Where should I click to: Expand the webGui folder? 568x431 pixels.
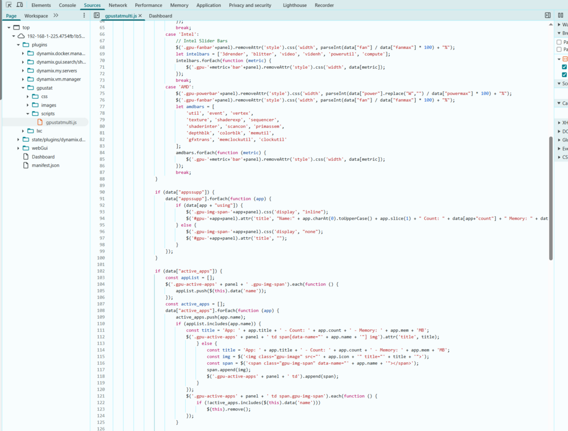(x=19, y=148)
